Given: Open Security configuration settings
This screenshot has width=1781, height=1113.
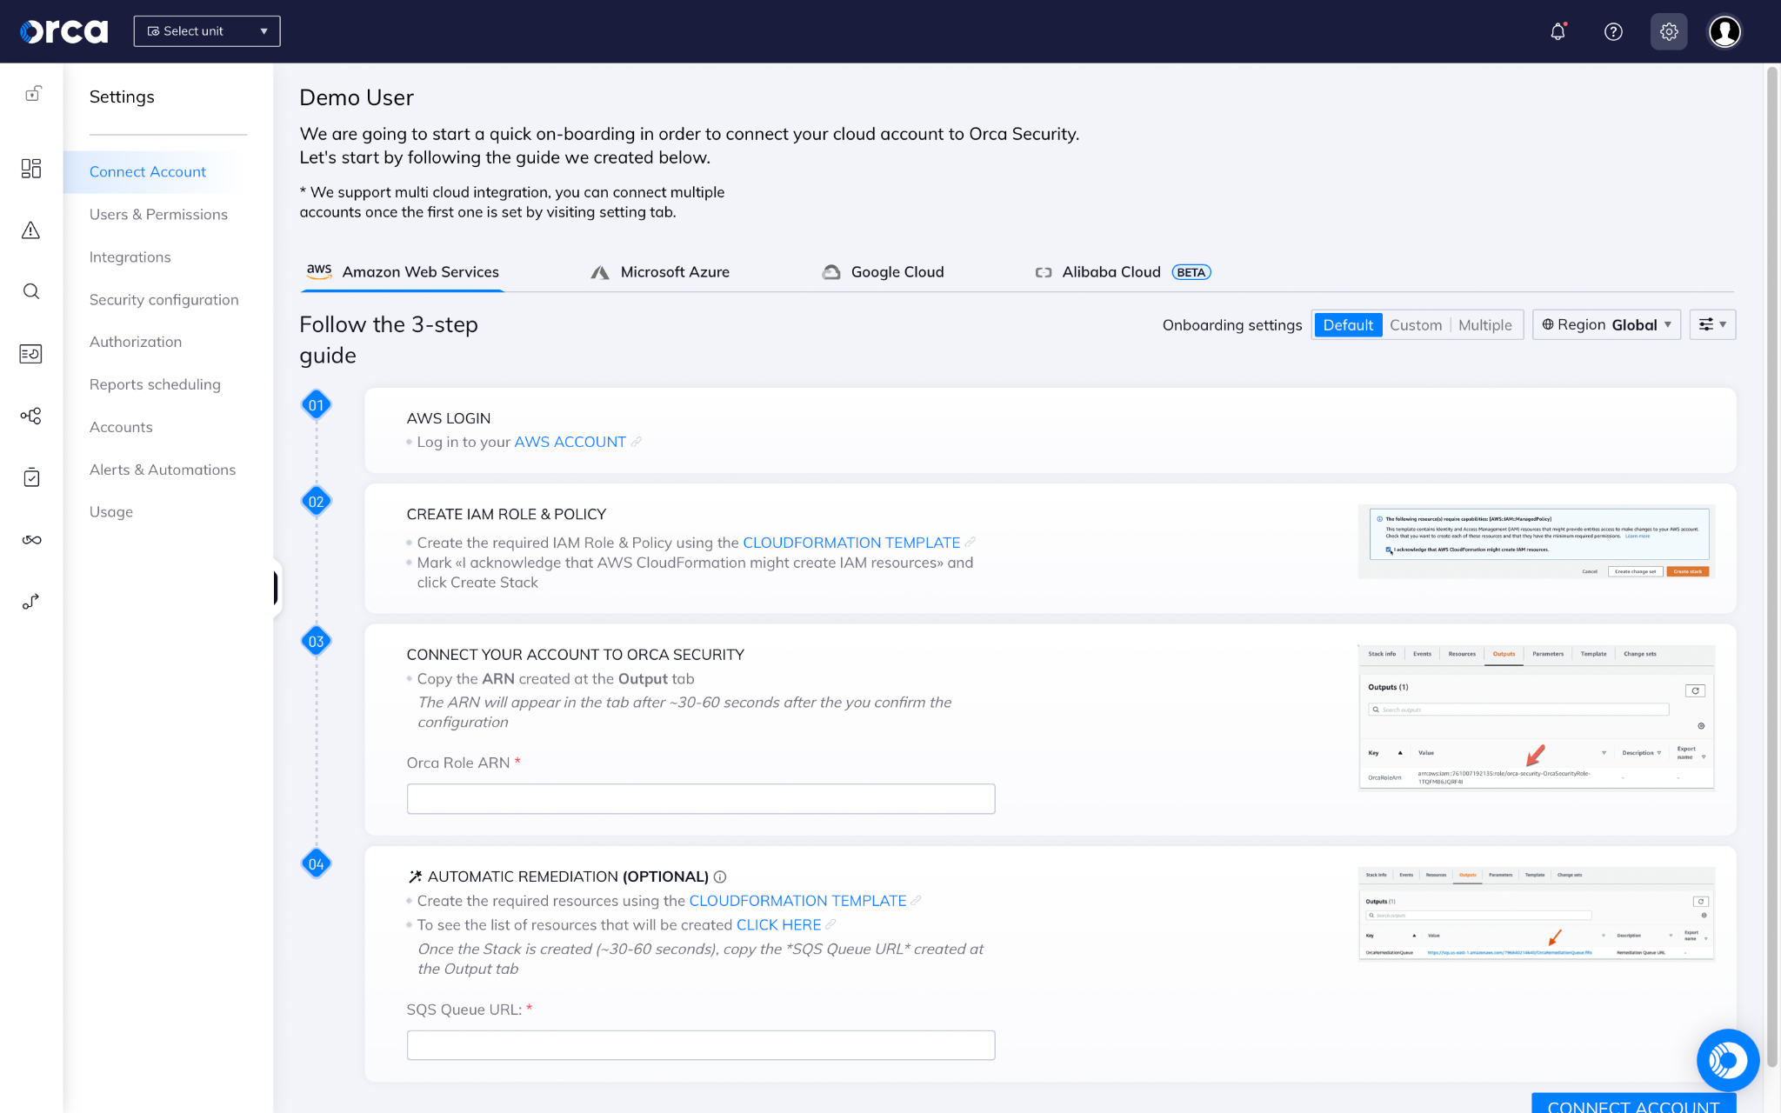Looking at the screenshot, I should pos(163,299).
